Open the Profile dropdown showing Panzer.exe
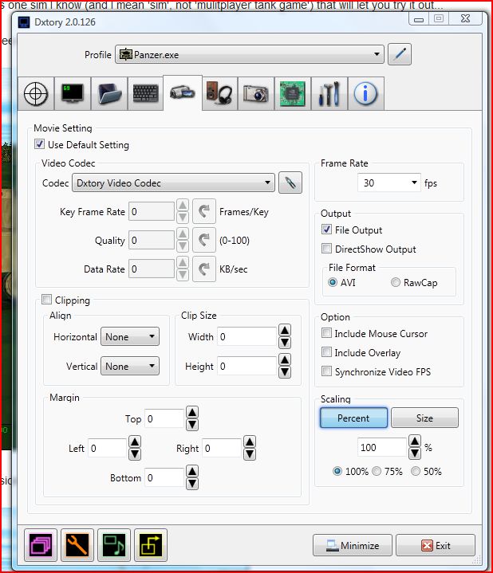Image resolution: width=493 pixels, height=573 pixels. pyautogui.click(x=250, y=54)
